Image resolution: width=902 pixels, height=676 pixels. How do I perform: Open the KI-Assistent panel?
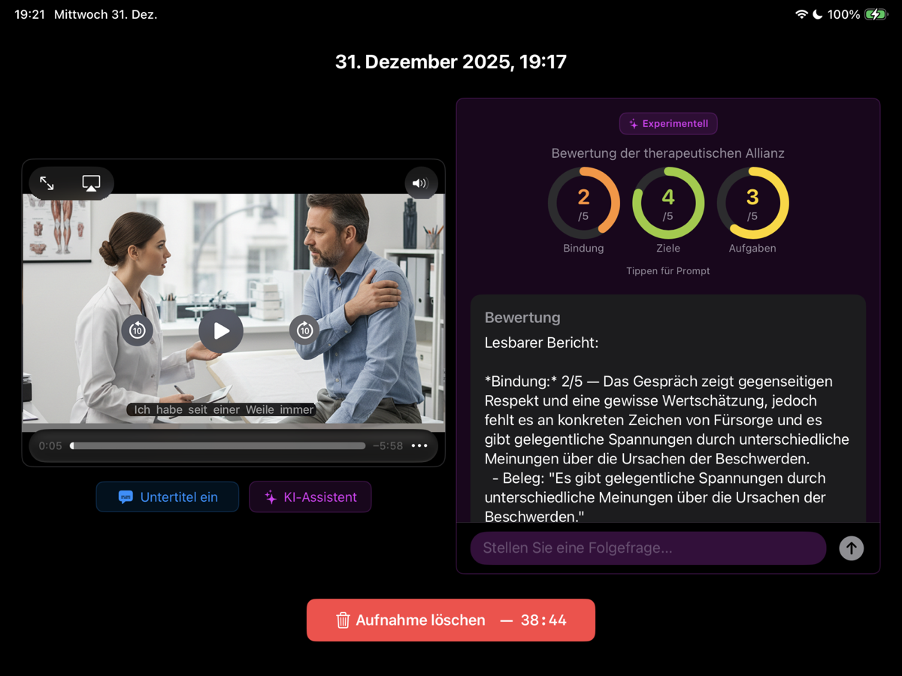click(x=310, y=496)
